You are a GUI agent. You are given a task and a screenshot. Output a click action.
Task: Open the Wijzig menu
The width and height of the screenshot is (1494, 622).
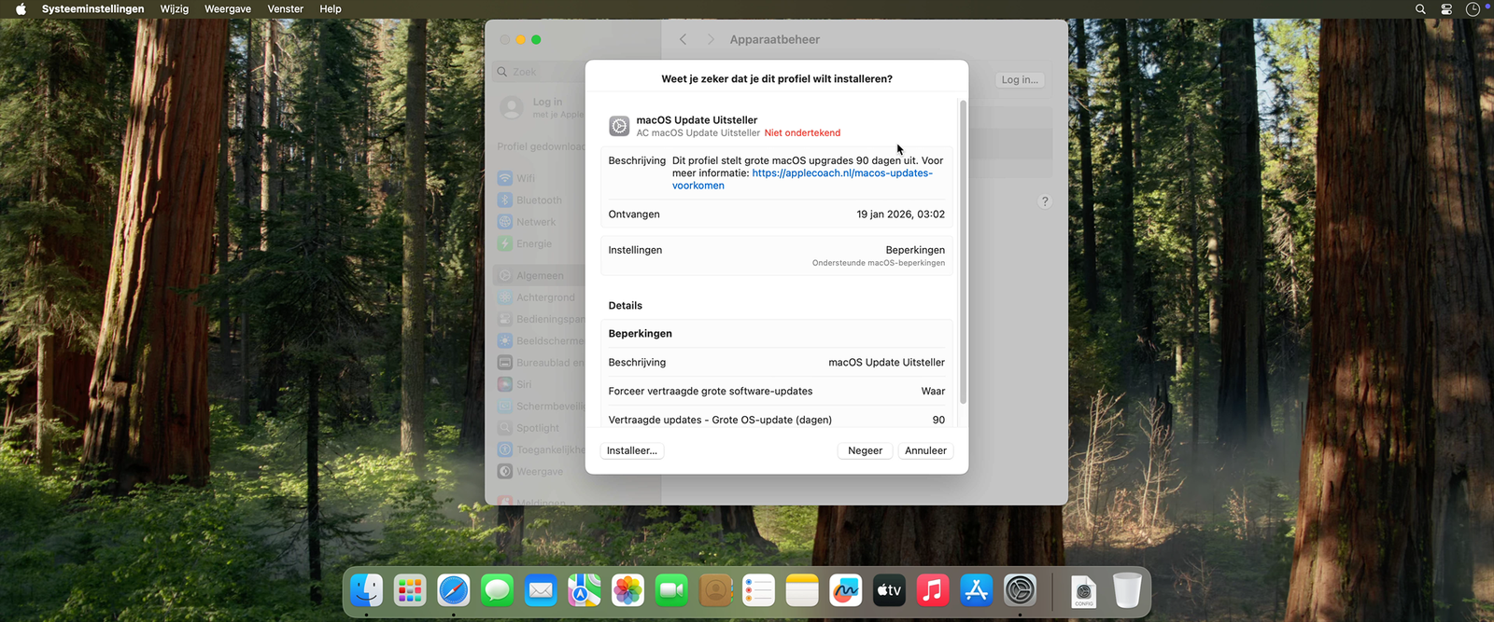click(175, 9)
